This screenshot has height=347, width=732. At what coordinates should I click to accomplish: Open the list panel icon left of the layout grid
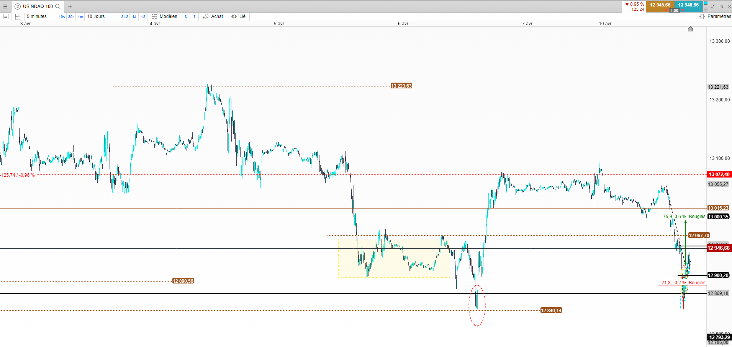tap(6, 16)
